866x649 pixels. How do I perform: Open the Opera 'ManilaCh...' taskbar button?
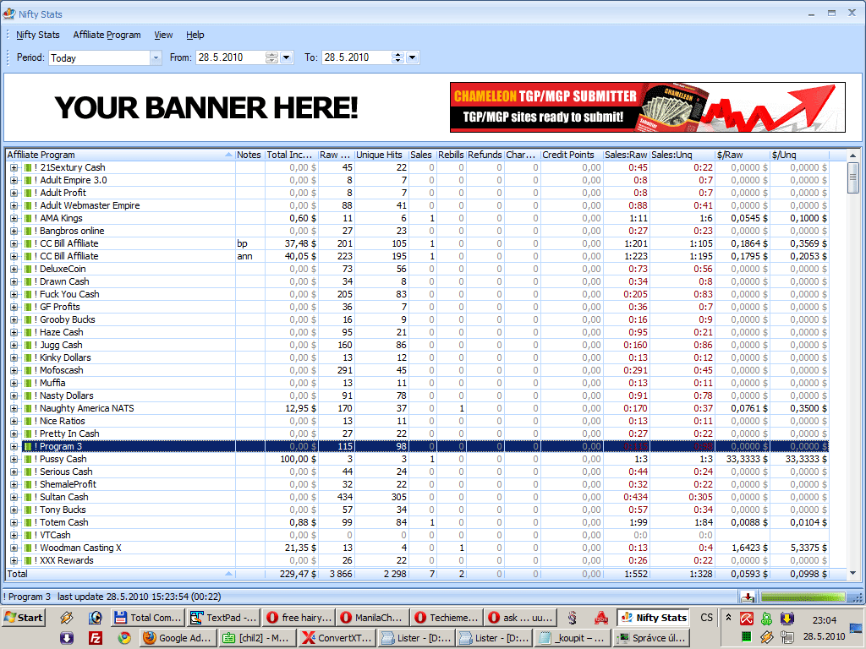pyautogui.click(x=373, y=618)
